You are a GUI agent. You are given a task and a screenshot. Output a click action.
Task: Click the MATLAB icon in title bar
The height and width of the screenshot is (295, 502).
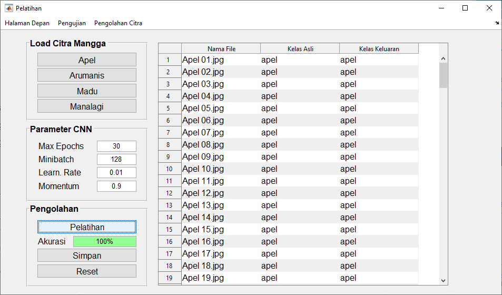8,8
